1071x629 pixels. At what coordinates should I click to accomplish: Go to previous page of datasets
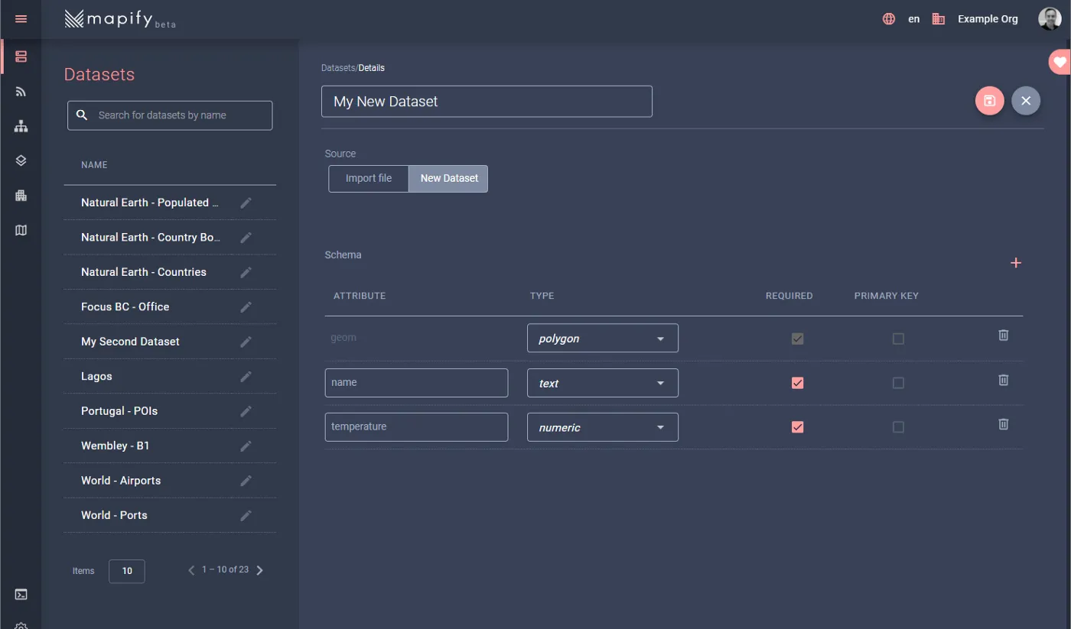pyautogui.click(x=191, y=570)
